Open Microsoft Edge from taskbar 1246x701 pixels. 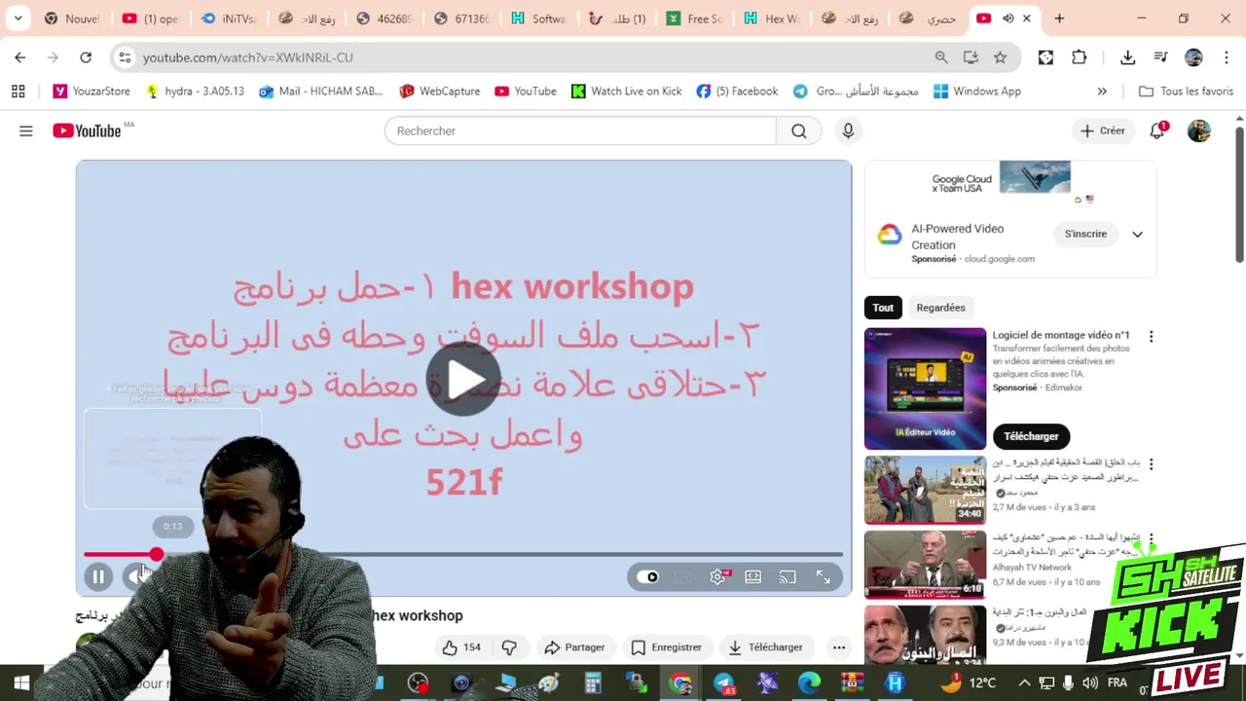[x=810, y=683]
